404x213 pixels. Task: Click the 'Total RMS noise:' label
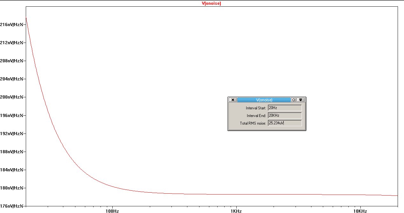point(253,123)
